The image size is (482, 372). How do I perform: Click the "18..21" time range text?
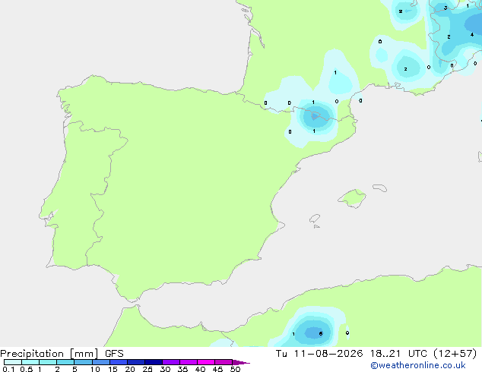click(x=385, y=354)
